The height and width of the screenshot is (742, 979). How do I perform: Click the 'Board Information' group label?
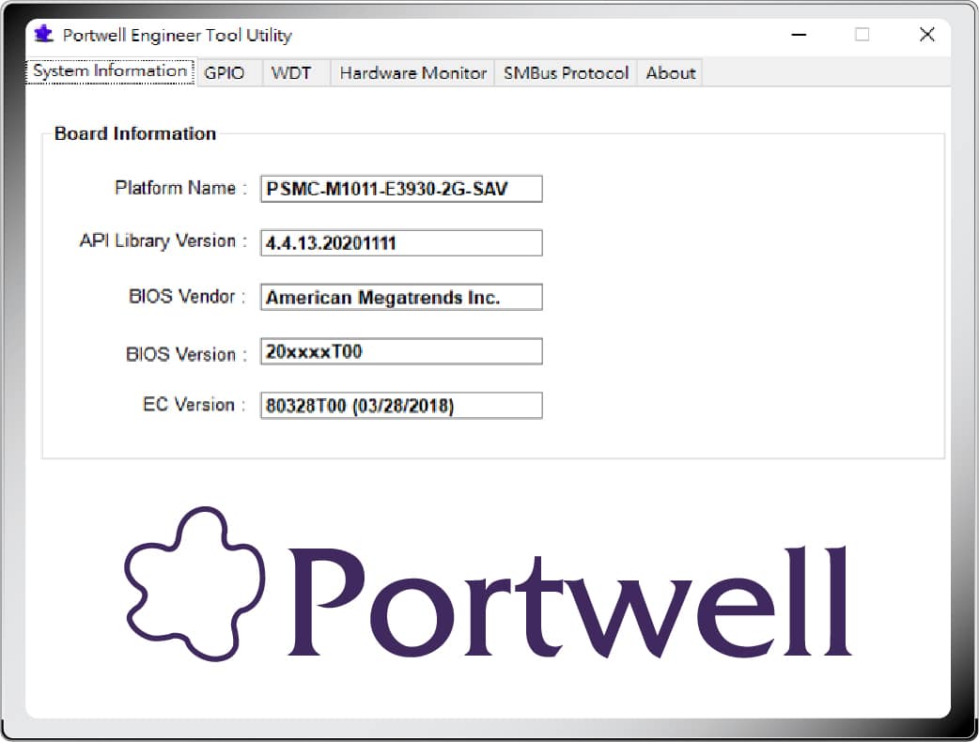(x=135, y=133)
